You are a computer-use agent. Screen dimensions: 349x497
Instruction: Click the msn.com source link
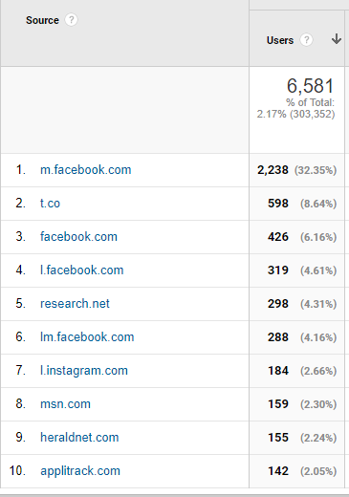[x=65, y=404]
